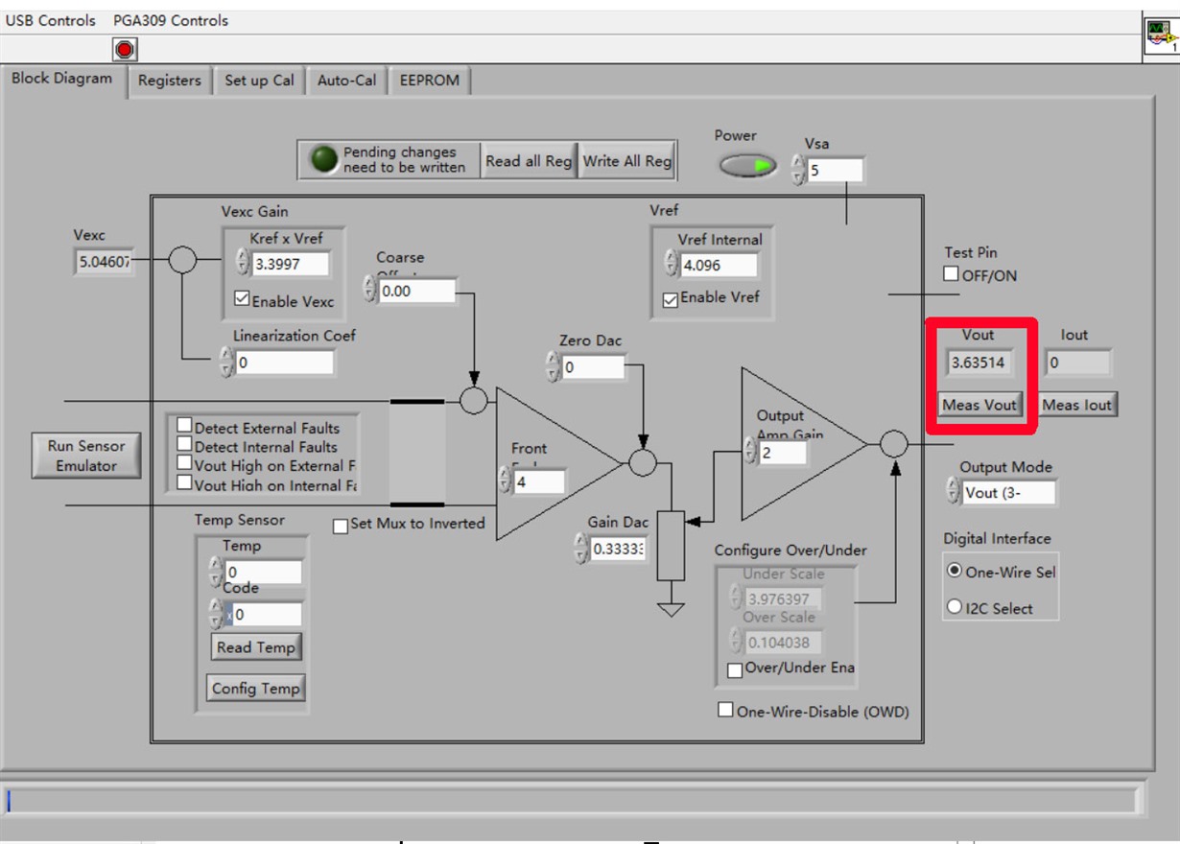Click the Meas Iout button
The image size is (1180, 844).
click(x=1076, y=405)
